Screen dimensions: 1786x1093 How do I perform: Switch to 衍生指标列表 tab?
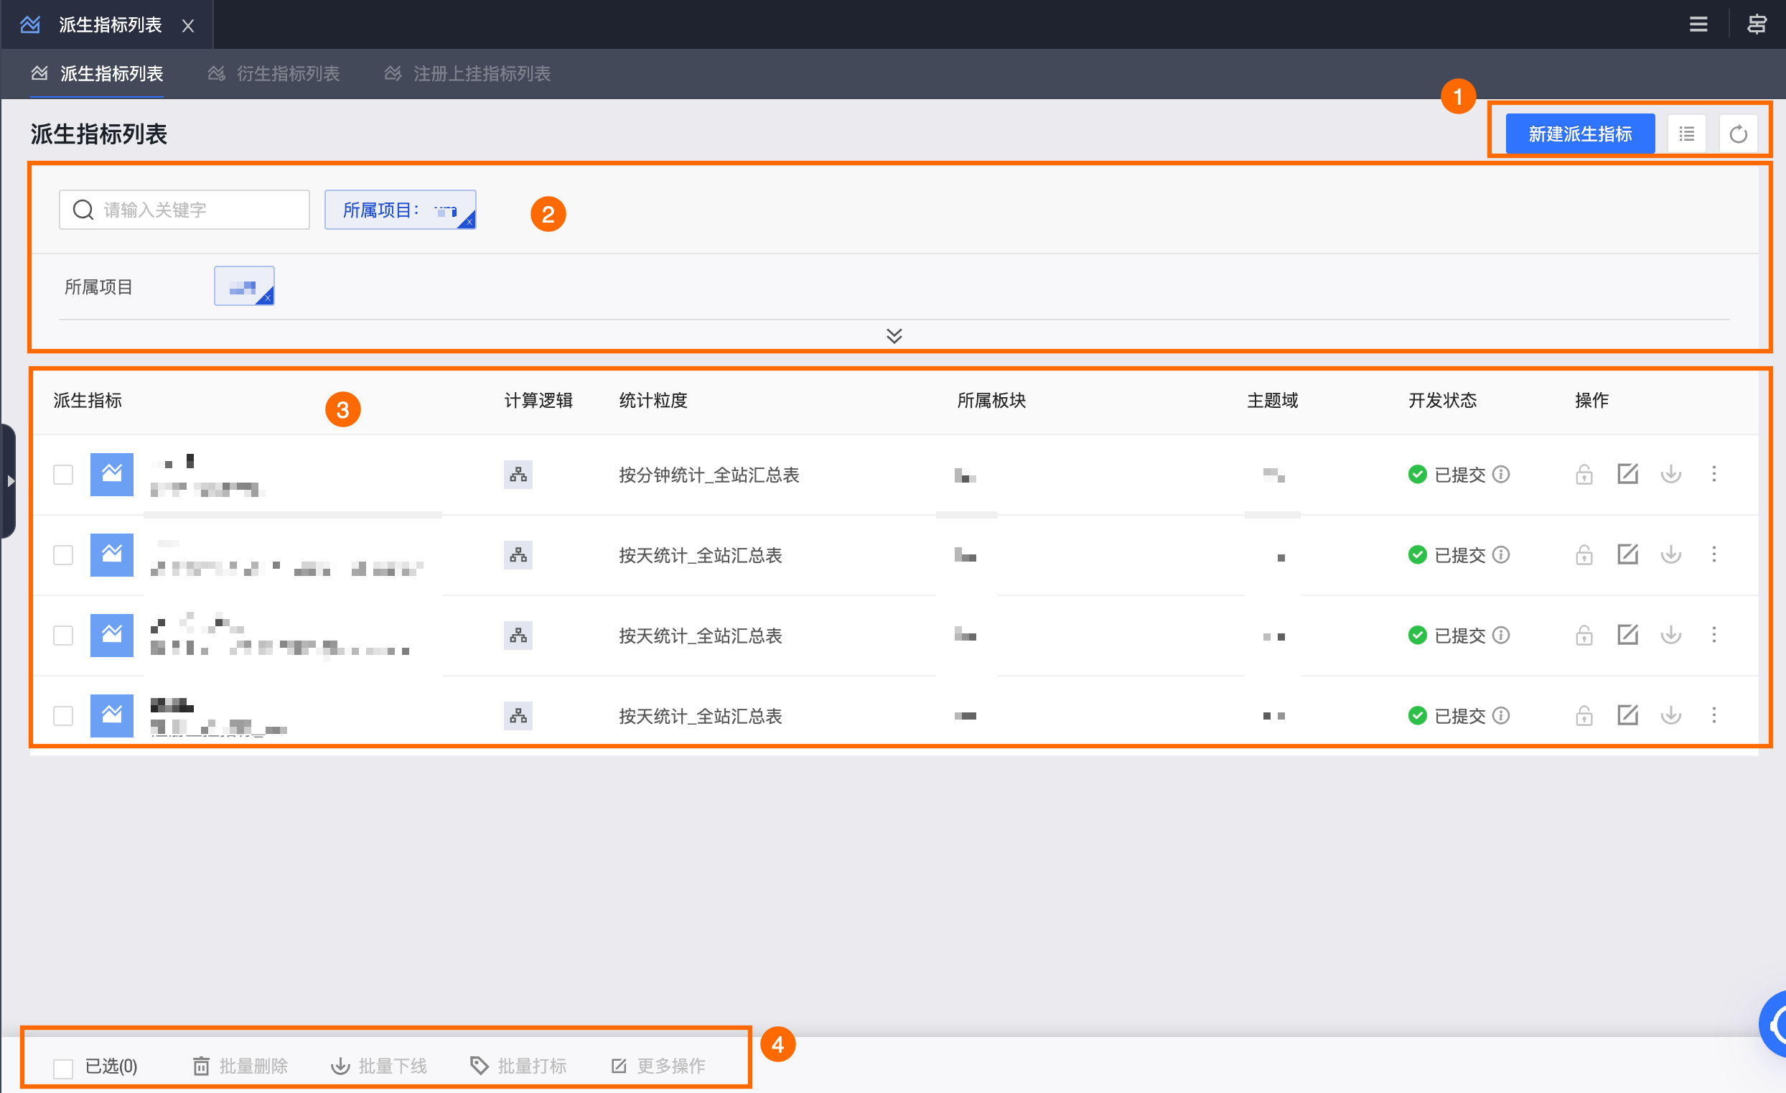[287, 73]
